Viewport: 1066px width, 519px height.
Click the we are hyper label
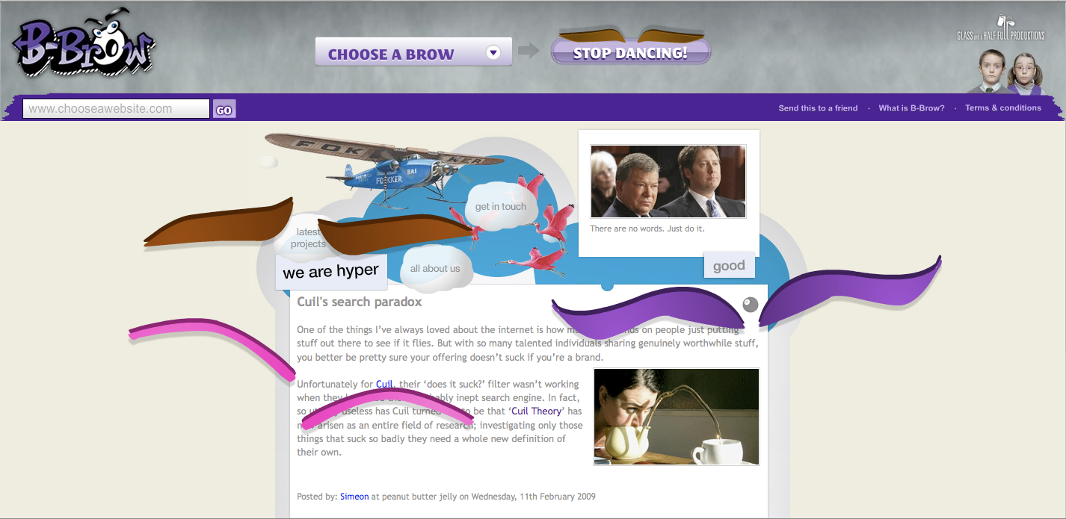[331, 272]
